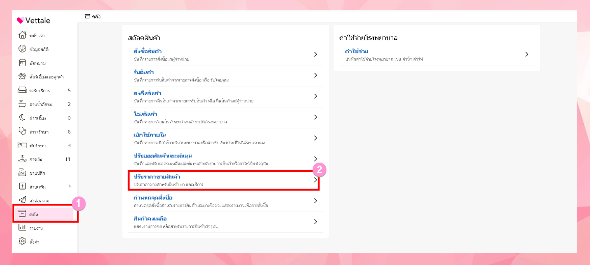
Task: Click the paper plane messaging icon (ส่งข้อความ)
Action: click(22, 200)
